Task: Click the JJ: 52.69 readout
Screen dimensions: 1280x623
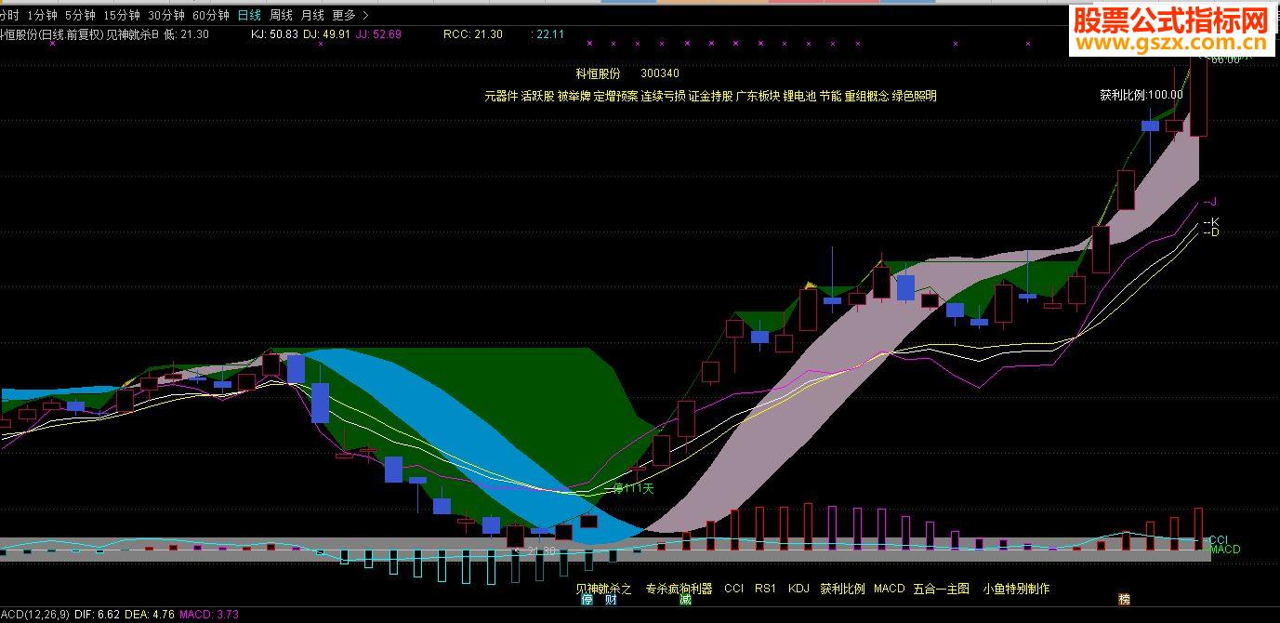Action: click(378, 34)
